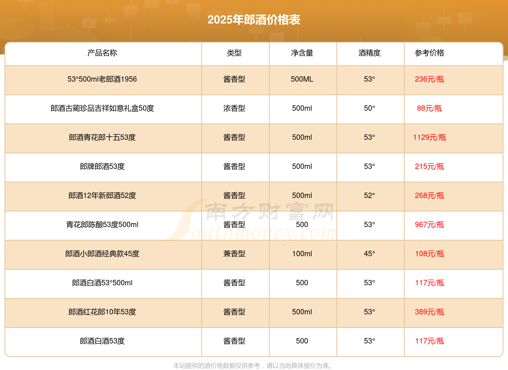Click product 郎酒白酒53度 in last row
This screenshot has width=508, height=370.
[102, 341]
